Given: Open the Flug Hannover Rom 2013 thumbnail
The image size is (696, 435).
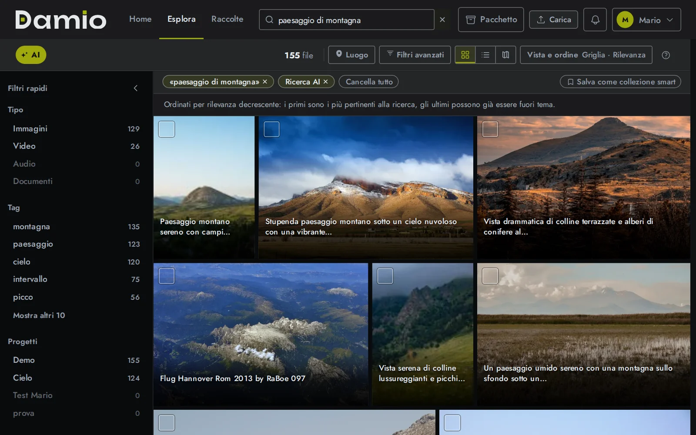Looking at the screenshot, I should (x=261, y=335).
